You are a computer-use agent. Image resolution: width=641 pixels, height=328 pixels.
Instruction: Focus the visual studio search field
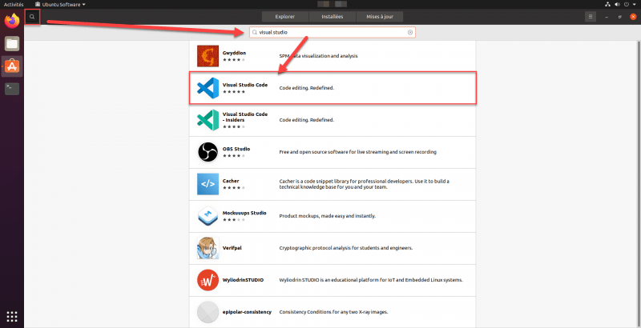pos(332,32)
